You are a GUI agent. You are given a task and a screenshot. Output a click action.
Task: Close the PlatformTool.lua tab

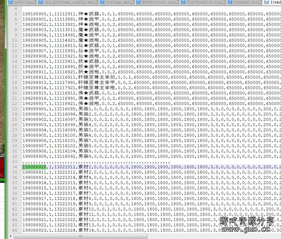tap(223, 2)
